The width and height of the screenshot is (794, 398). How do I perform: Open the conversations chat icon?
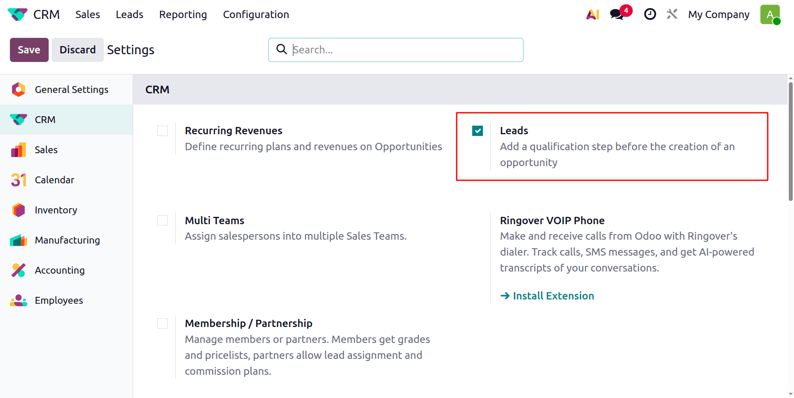(x=617, y=15)
